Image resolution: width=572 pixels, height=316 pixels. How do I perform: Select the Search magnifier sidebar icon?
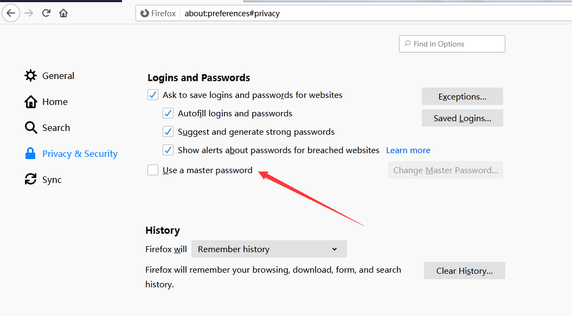31,128
